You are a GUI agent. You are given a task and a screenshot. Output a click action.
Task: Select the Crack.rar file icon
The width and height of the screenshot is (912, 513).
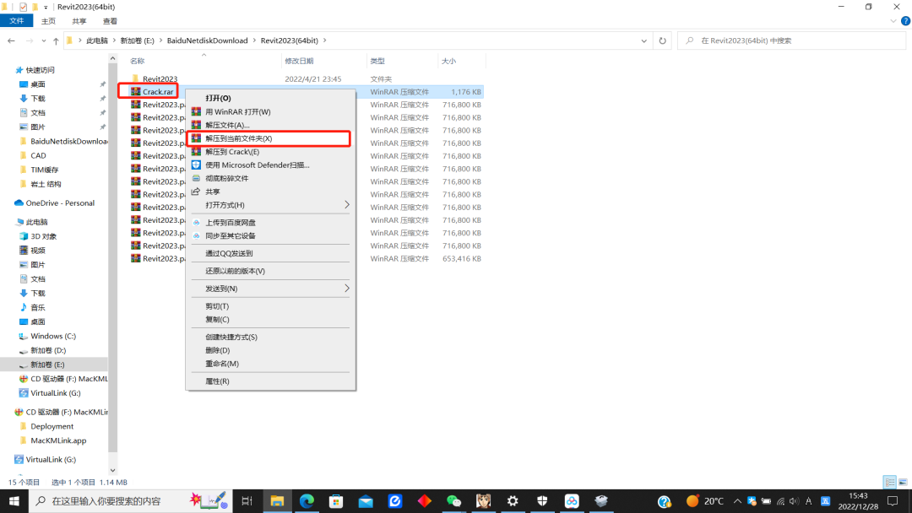(x=135, y=91)
